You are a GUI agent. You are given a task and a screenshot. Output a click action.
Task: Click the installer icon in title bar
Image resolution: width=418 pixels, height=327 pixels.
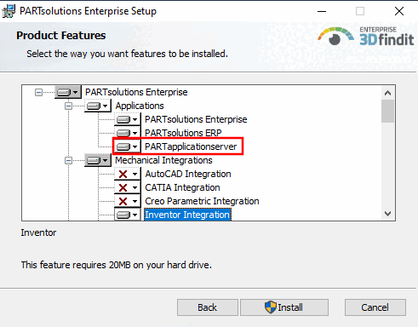click(x=9, y=11)
